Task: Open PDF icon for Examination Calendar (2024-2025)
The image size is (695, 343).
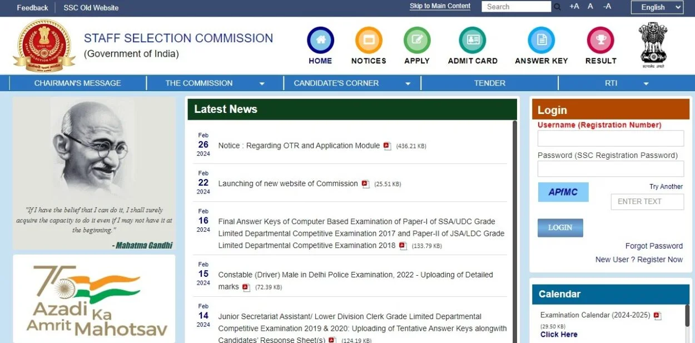Action: [x=657, y=316]
